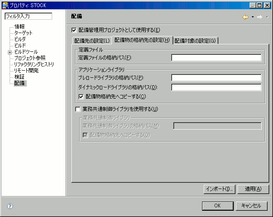Click the back navigation arrow icon

pyautogui.click(x=245, y=17)
